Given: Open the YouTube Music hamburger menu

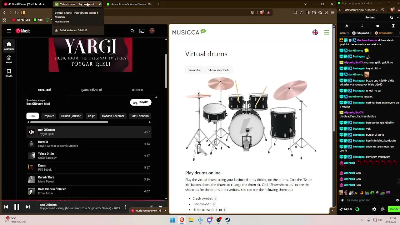Looking at the screenshot, I should (x=9, y=31).
